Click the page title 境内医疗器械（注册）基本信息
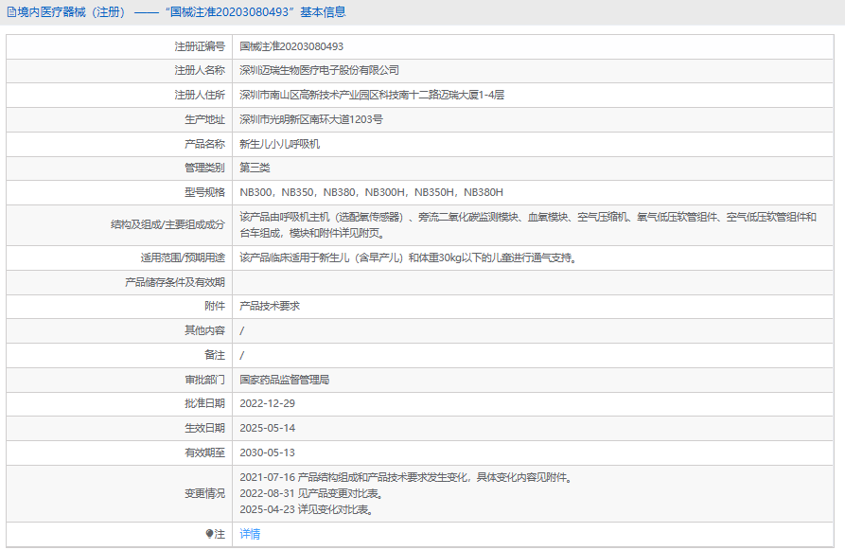The width and height of the screenshot is (845, 550). pos(182,12)
